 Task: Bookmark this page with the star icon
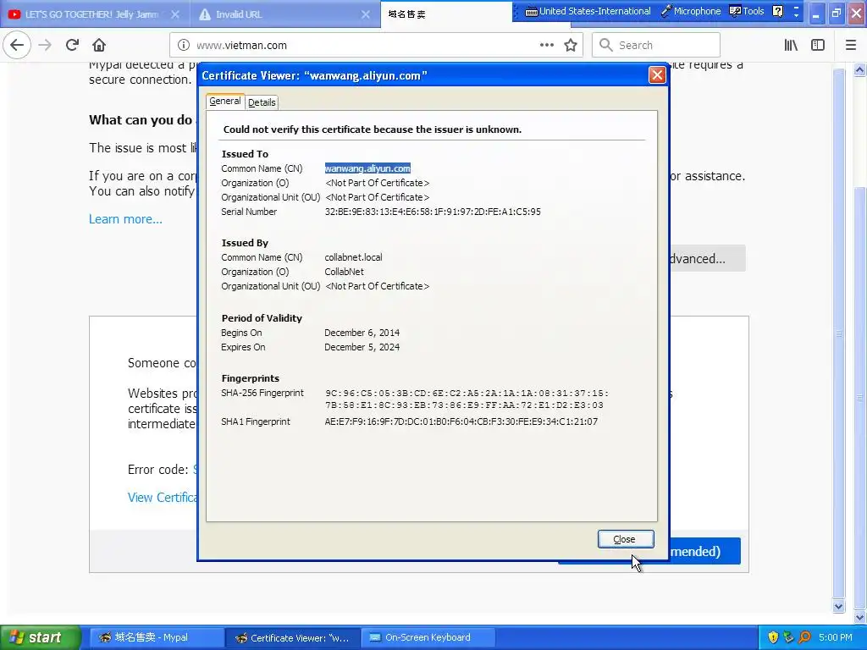(571, 46)
